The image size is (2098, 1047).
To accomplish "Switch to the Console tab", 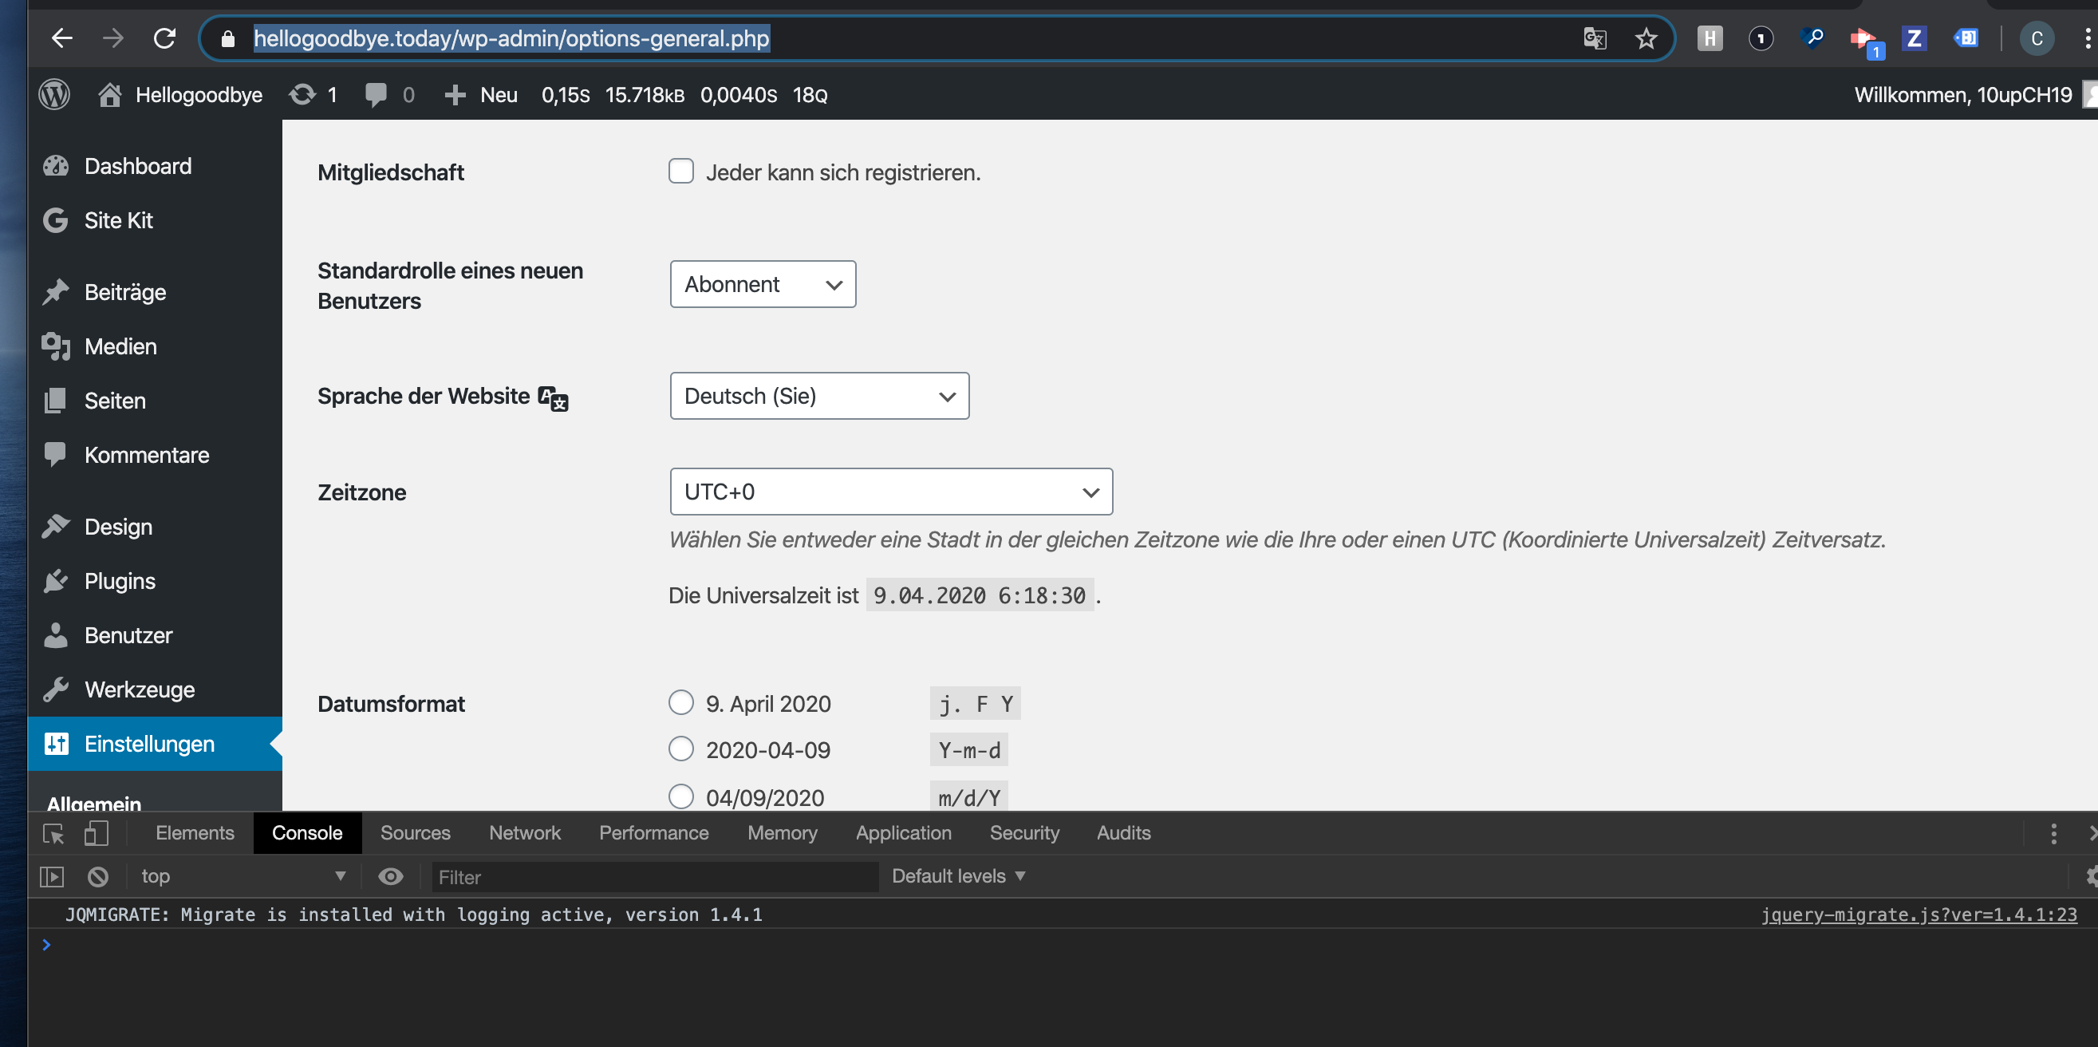I will (307, 832).
